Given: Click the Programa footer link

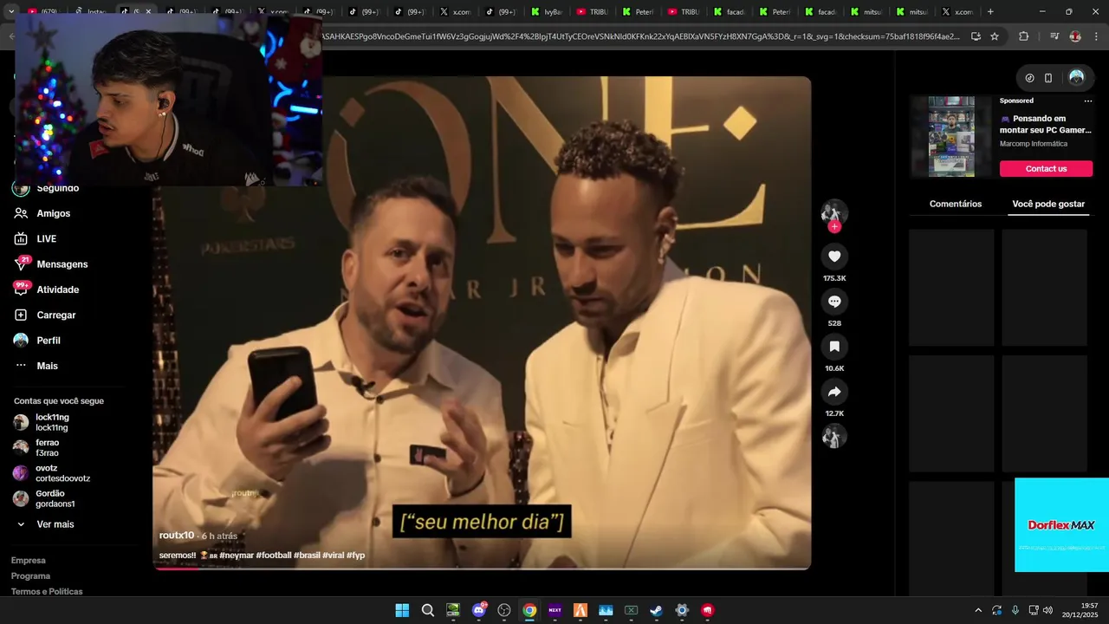Looking at the screenshot, I should coord(30,576).
